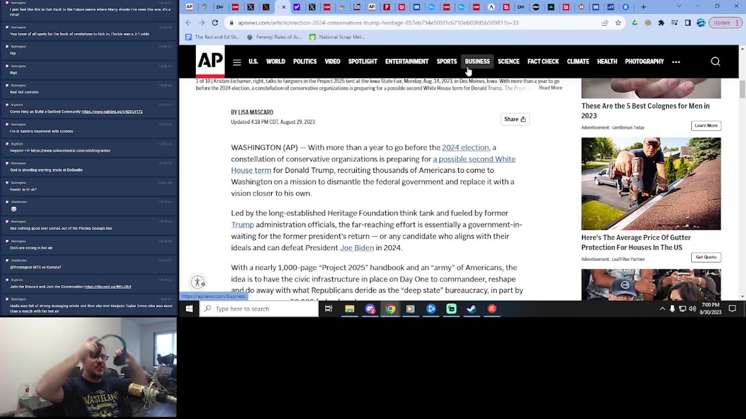Open the Spotlight section
Image resolution: width=746 pixels, height=419 pixels.
coord(363,62)
